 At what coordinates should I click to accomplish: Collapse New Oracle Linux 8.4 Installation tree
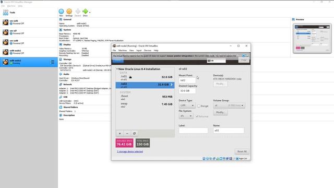(117, 69)
